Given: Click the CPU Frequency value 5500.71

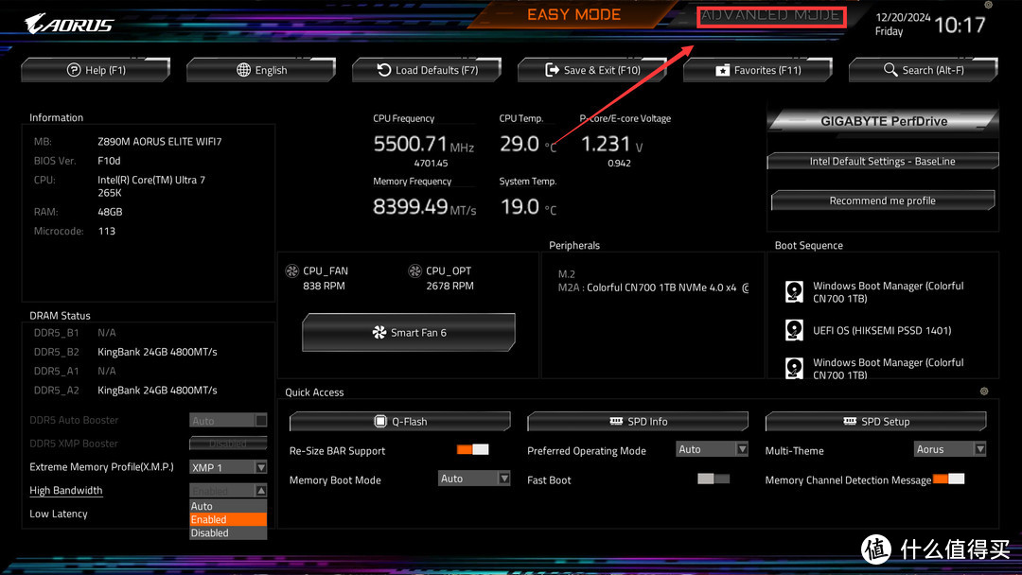Looking at the screenshot, I should pyautogui.click(x=411, y=144).
